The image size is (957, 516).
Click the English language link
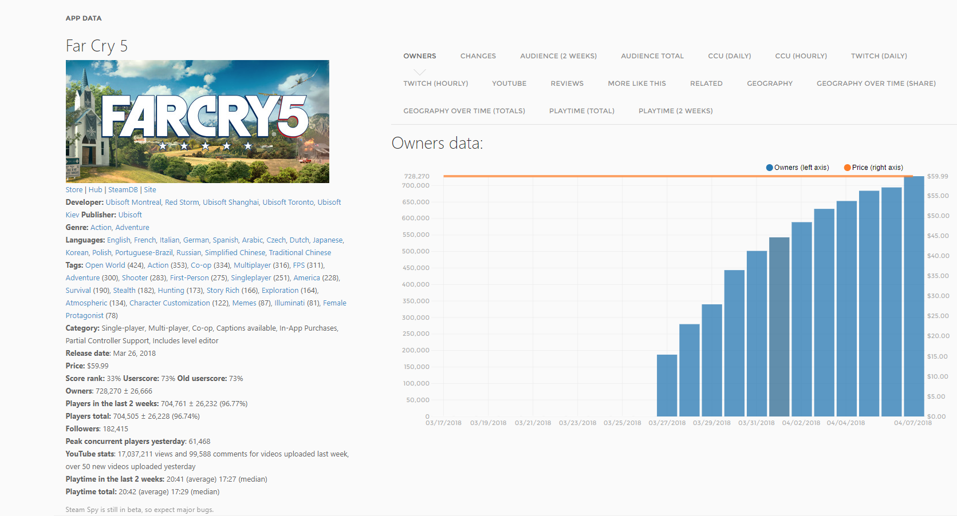119,240
